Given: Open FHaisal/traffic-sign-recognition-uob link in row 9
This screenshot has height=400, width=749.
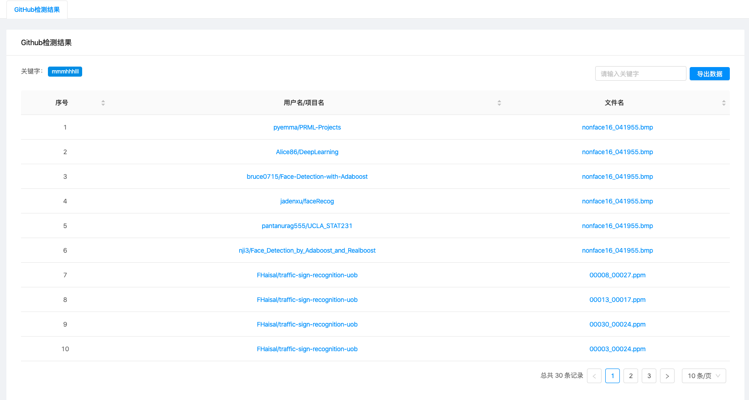Looking at the screenshot, I should tap(307, 324).
